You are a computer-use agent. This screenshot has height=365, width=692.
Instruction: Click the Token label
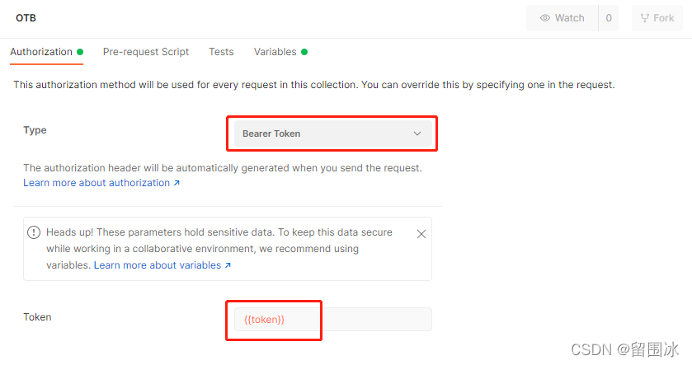click(x=37, y=317)
